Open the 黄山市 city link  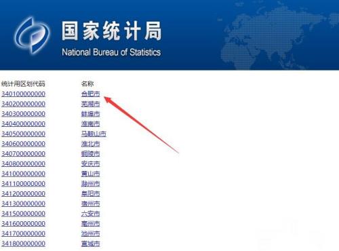(91, 174)
